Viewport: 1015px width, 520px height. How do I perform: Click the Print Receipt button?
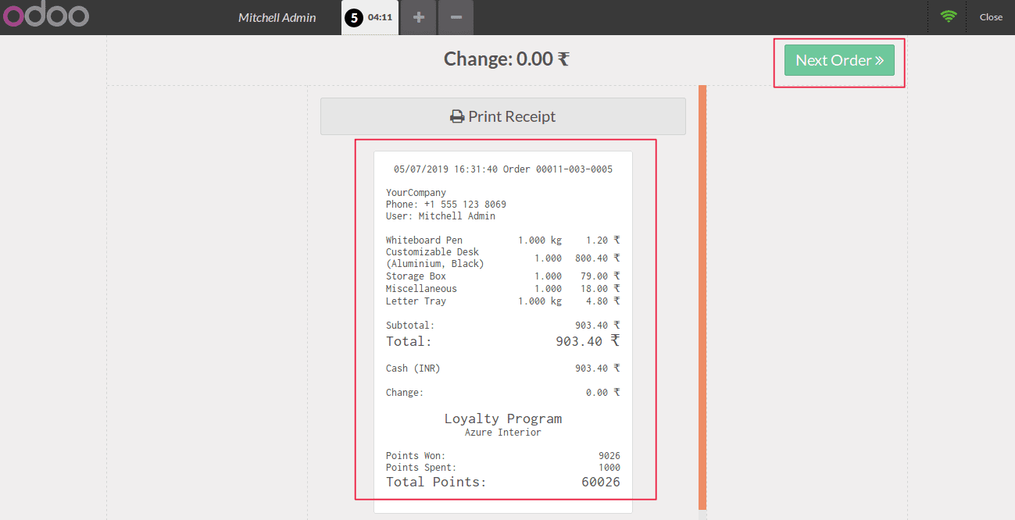(502, 116)
